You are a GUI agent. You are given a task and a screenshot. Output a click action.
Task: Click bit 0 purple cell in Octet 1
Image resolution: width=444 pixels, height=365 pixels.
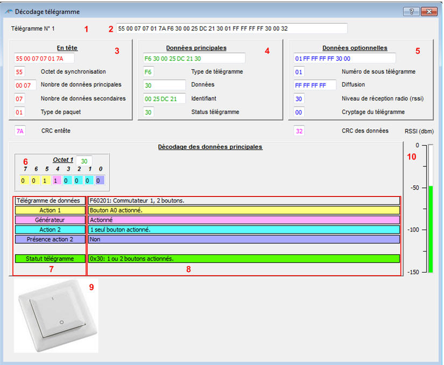[x=100, y=181]
